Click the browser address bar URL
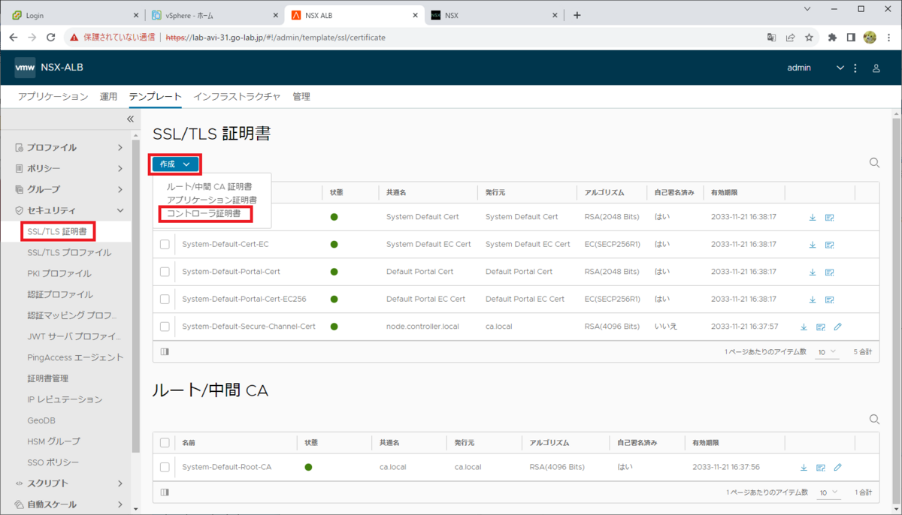This screenshot has width=902, height=515. pyautogui.click(x=276, y=37)
